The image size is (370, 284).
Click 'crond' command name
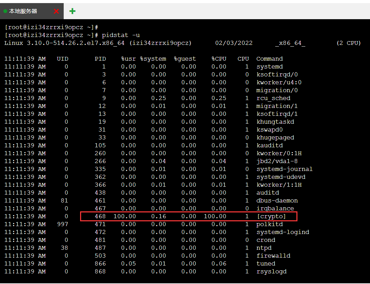pos(266,240)
